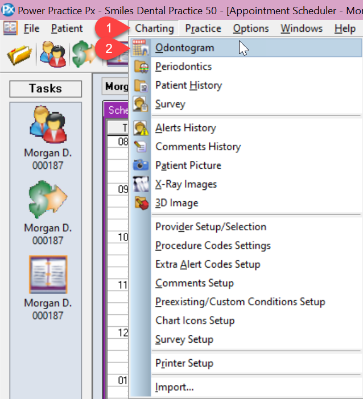Image resolution: width=363 pixels, height=399 pixels.
Task: Click the dollar payment toolbar icon
Action: coord(83,53)
